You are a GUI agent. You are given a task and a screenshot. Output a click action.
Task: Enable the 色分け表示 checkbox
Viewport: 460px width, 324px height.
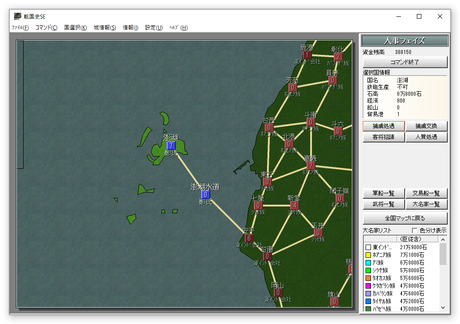coord(414,231)
